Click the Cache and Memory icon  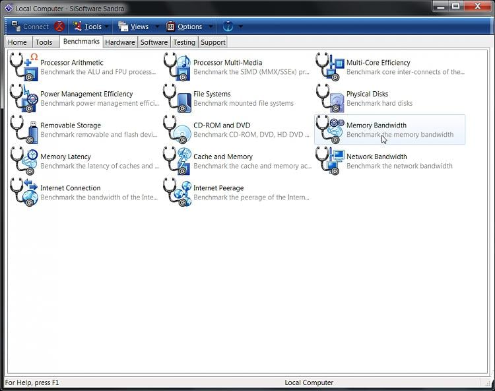pos(178,160)
